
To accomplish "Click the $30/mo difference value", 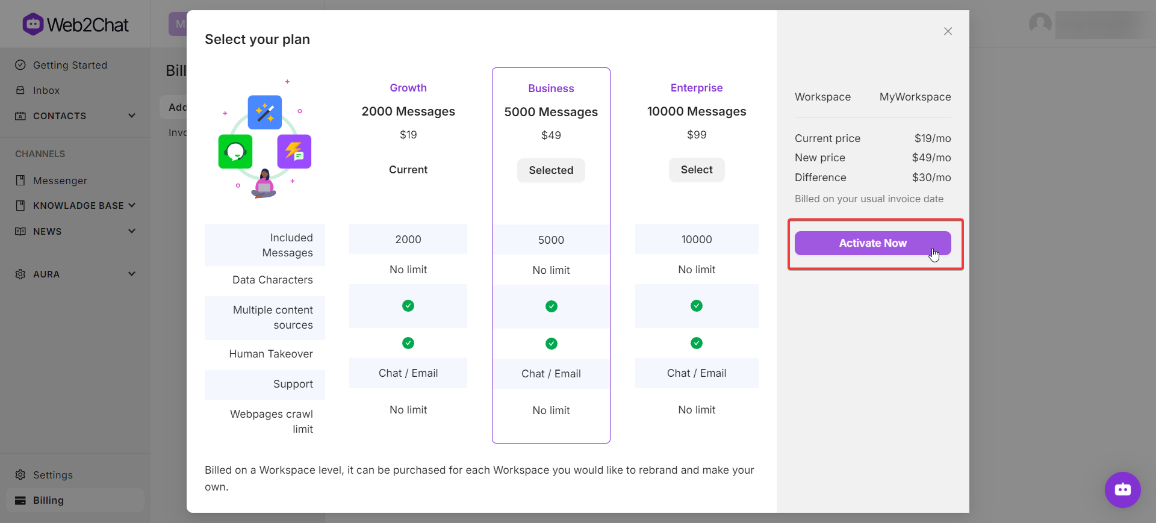I will 931,178.
